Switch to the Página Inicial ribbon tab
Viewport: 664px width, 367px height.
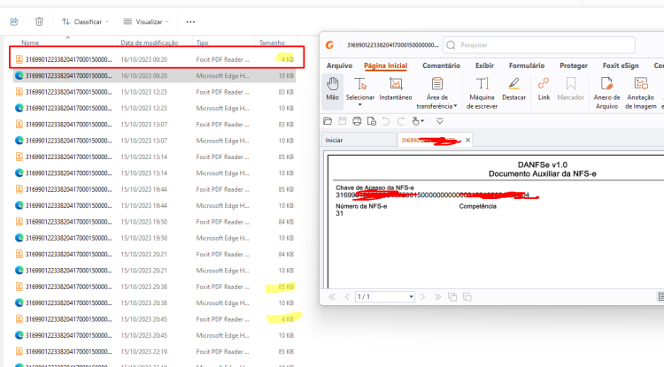pyautogui.click(x=385, y=65)
